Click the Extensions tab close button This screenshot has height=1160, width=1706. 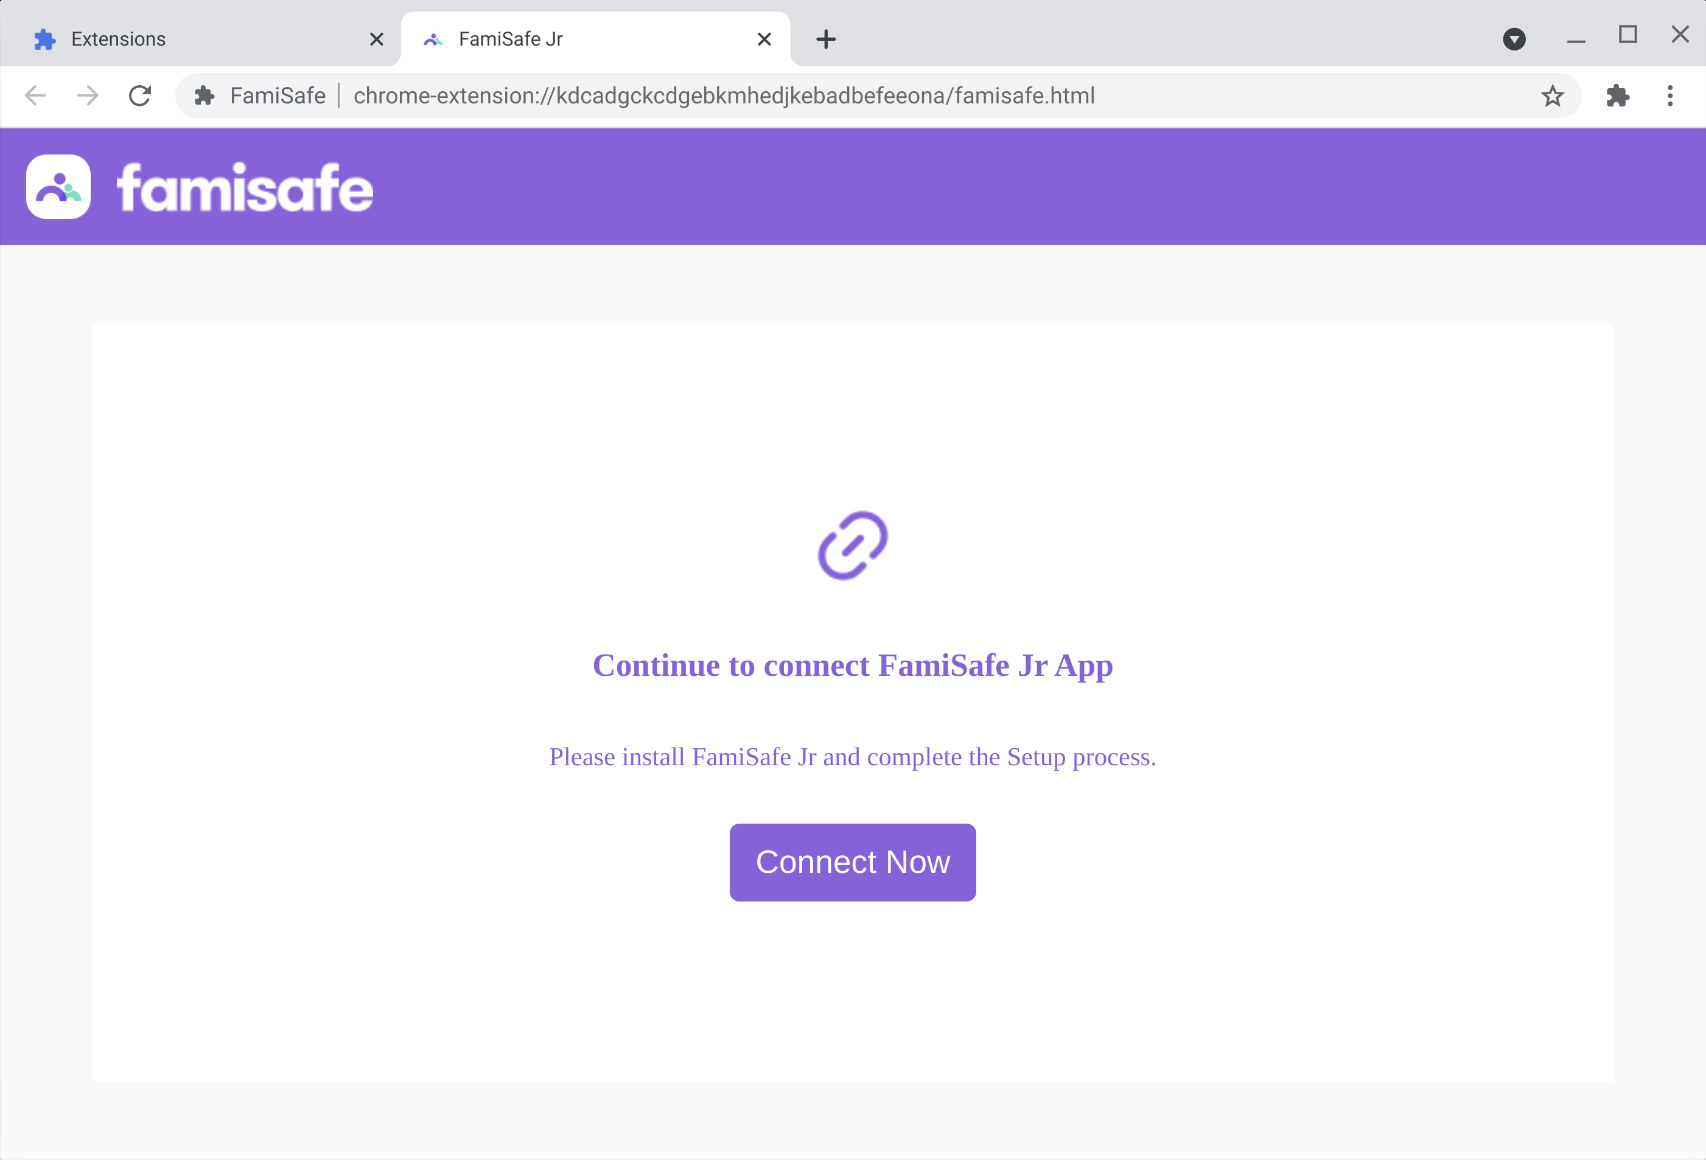pos(376,38)
